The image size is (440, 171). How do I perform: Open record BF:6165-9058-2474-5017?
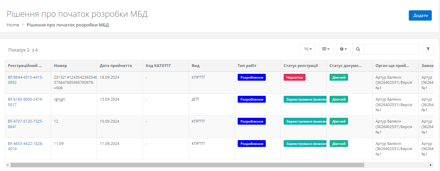point(25,102)
